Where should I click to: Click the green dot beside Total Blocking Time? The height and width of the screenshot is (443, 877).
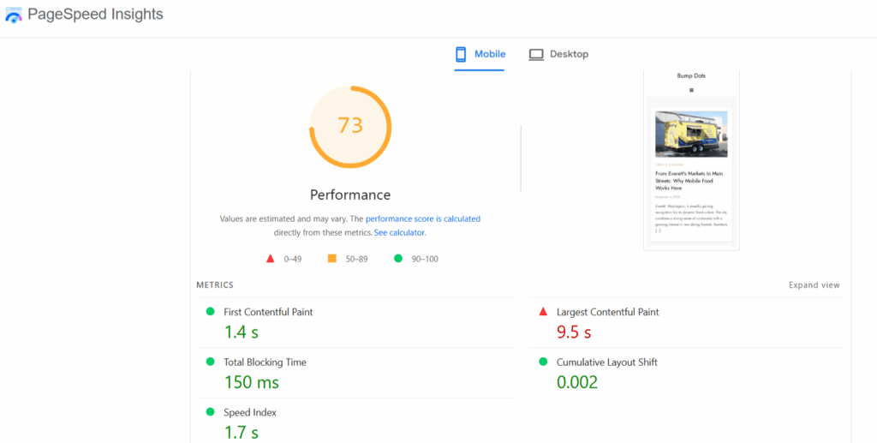tap(210, 362)
